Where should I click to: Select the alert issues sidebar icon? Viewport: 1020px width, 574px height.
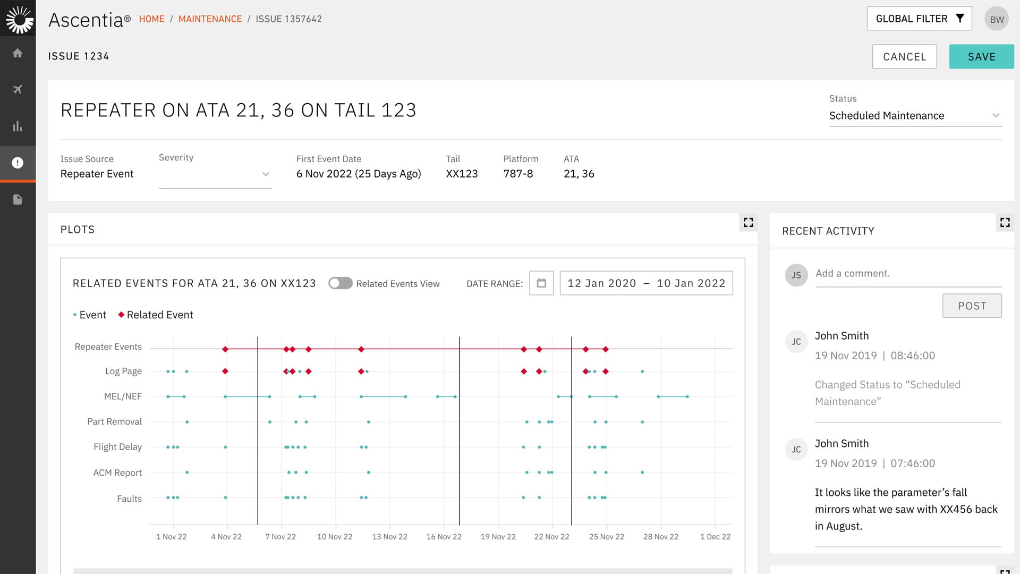[x=18, y=163]
